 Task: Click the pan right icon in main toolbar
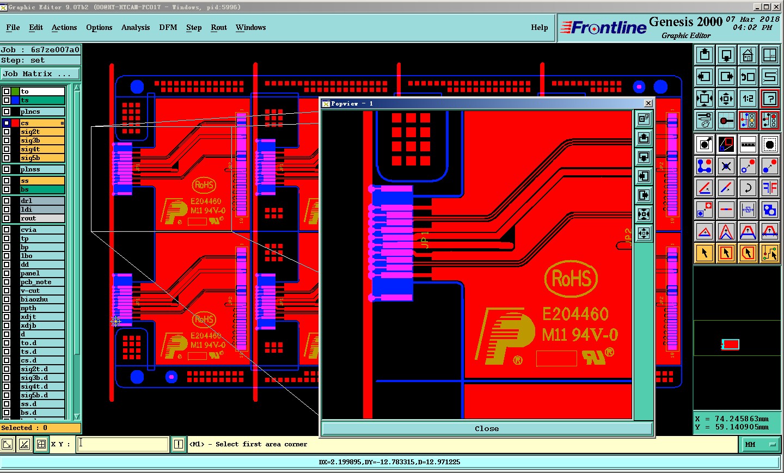[726, 77]
